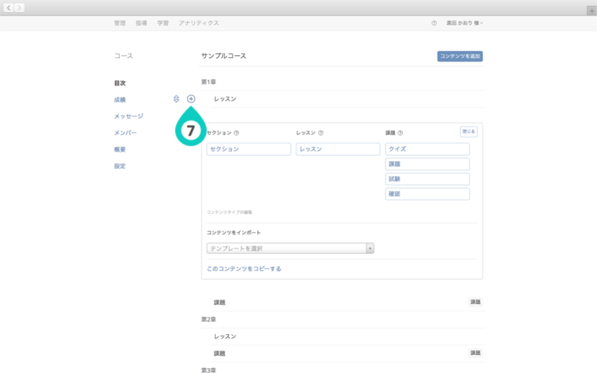The height and width of the screenshot is (373, 597).
Task: Expand the 黒田 かおり user menu
Action: (x=464, y=23)
